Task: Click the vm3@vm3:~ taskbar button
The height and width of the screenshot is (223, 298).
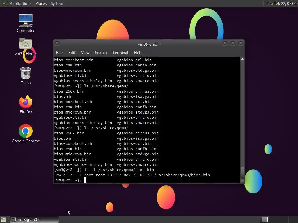Action: click(34, 220)
